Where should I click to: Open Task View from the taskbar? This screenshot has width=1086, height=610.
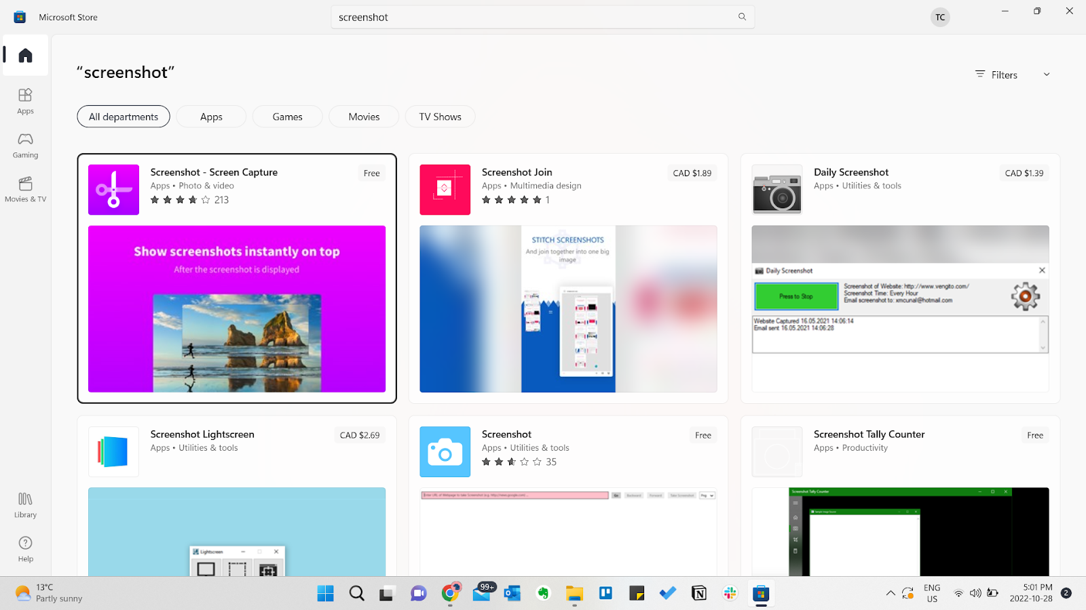387,594
